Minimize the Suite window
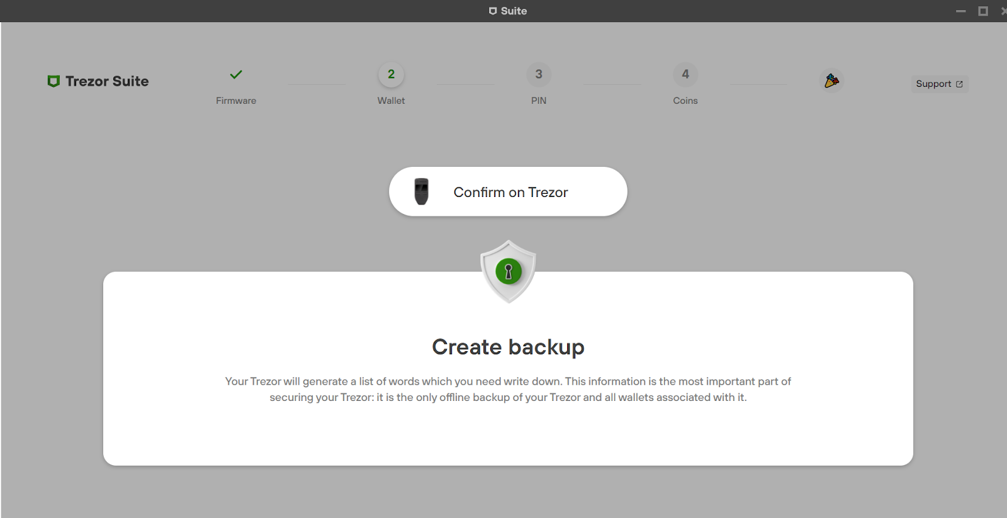The width and height of the screenshot is (1007, 518). (960, 11)
